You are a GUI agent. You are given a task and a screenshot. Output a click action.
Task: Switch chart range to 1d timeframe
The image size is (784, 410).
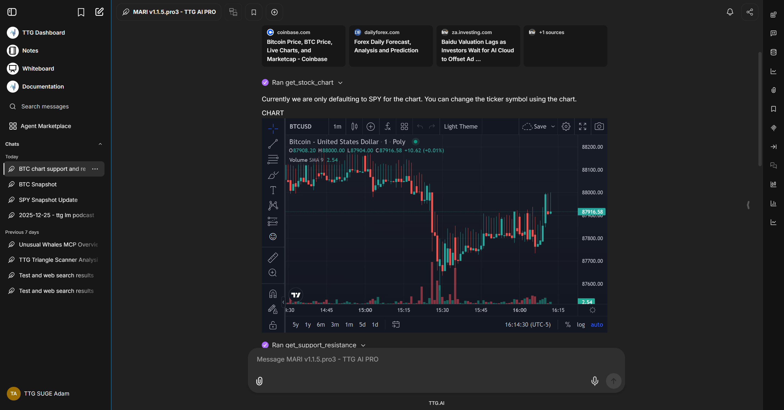pos(375,324)
